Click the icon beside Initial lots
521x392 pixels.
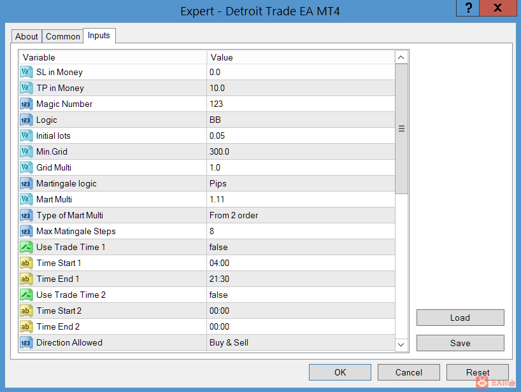[x=26, y=136]
